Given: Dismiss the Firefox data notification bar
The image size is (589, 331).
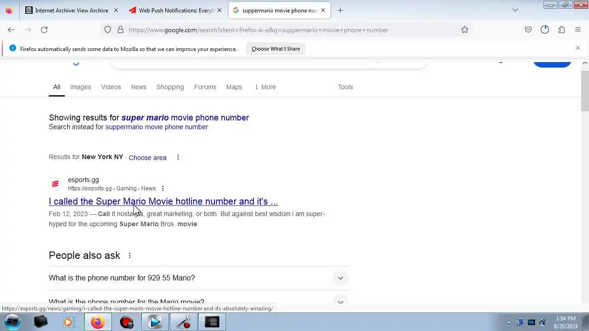Looking at the screenshot, I should 578,48.
